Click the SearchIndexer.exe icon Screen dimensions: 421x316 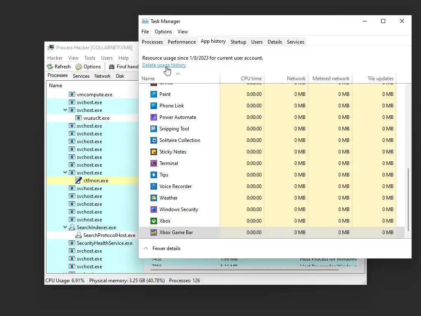tap(72, 227)
